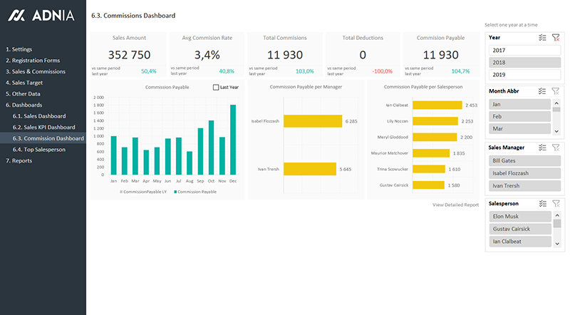The height and width of the screenshot is (315, 570).
Task: Toggle multi-select in Year slicer
Action: click(x=543, y=37)
